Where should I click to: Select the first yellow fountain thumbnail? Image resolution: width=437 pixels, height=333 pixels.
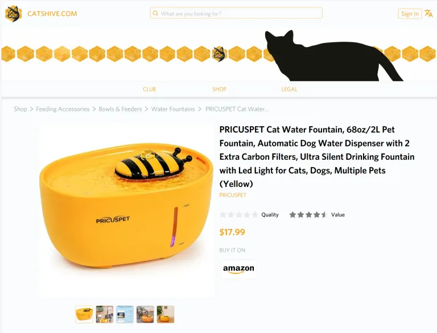(84, 314)
